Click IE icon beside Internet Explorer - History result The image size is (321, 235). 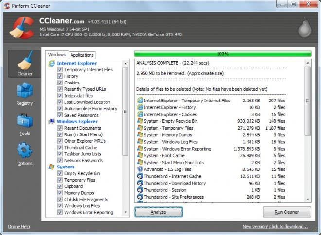pyautogui.click(x=140, y=107)
